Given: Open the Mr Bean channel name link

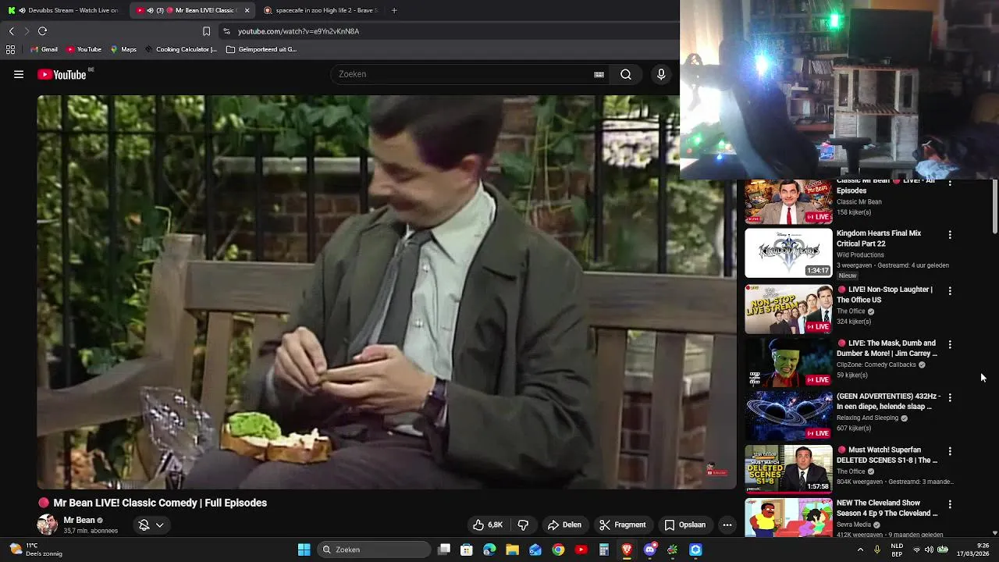Looking at the screenshot, I should pyautogui.click(x=79, y=520).
